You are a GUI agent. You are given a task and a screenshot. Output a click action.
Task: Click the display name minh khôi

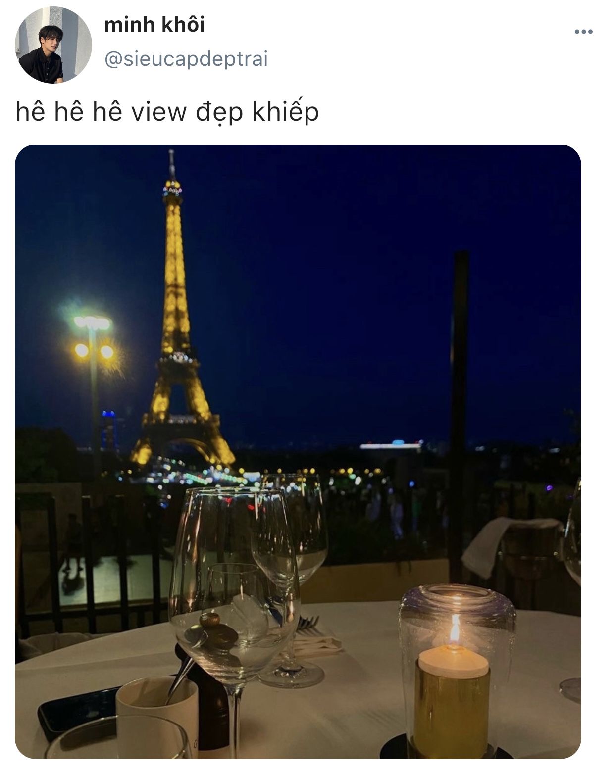[x=154, y=25]
